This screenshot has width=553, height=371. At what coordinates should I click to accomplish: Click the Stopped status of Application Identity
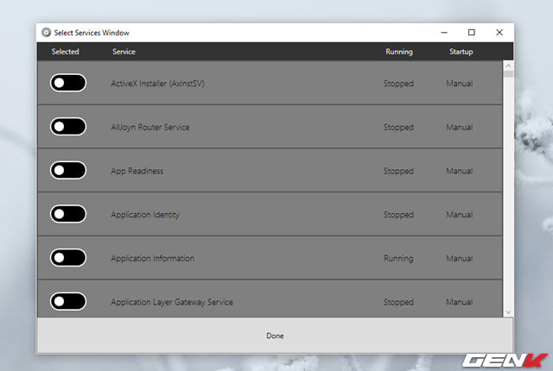point(398,215)
